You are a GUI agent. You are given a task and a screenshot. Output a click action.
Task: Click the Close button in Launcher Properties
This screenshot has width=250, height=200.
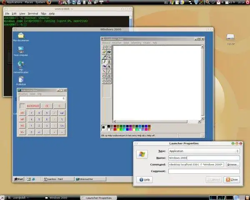(x=232, y=180)
